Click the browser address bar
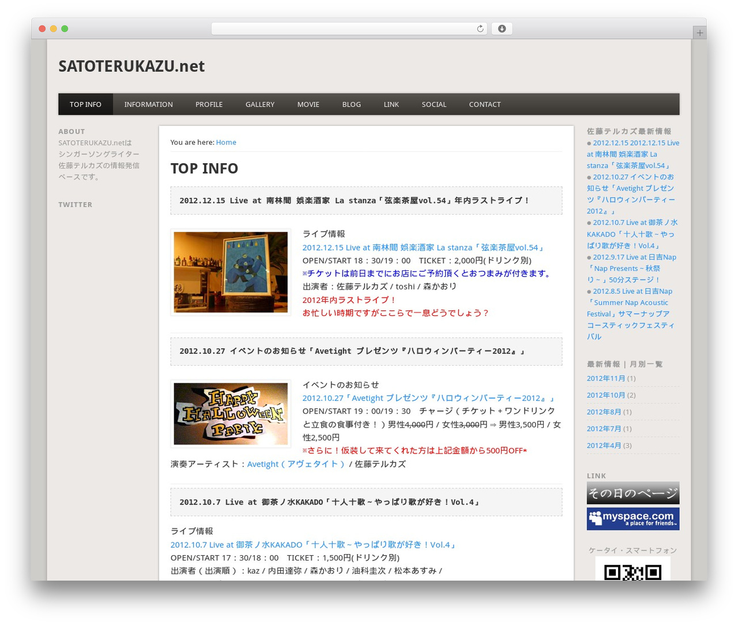The image size is (738, 625). tap(349, 29)
